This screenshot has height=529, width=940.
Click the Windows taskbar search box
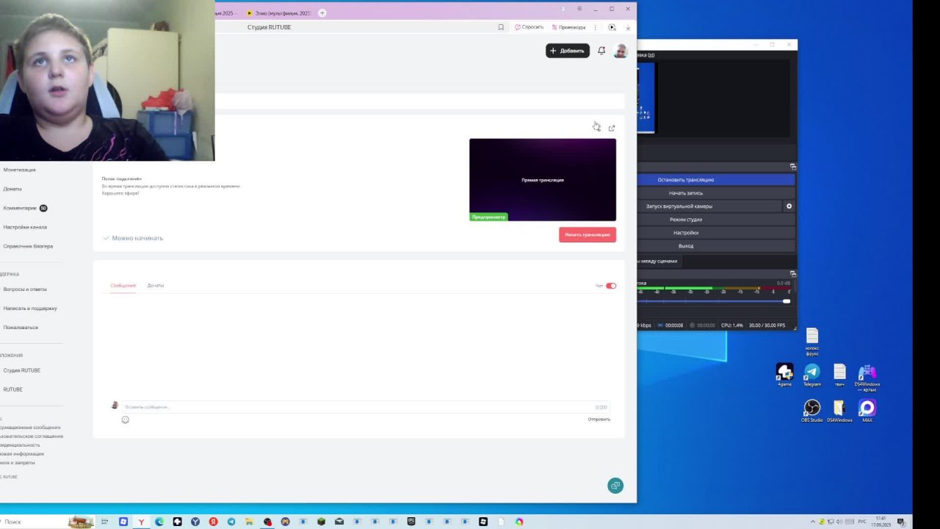[x=48, y=522]
